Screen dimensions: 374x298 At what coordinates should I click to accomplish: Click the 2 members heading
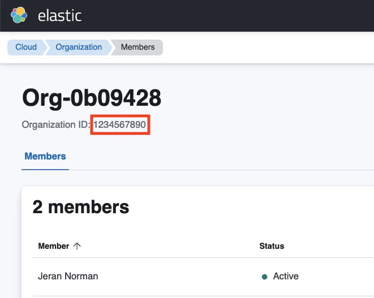point(80,207)
